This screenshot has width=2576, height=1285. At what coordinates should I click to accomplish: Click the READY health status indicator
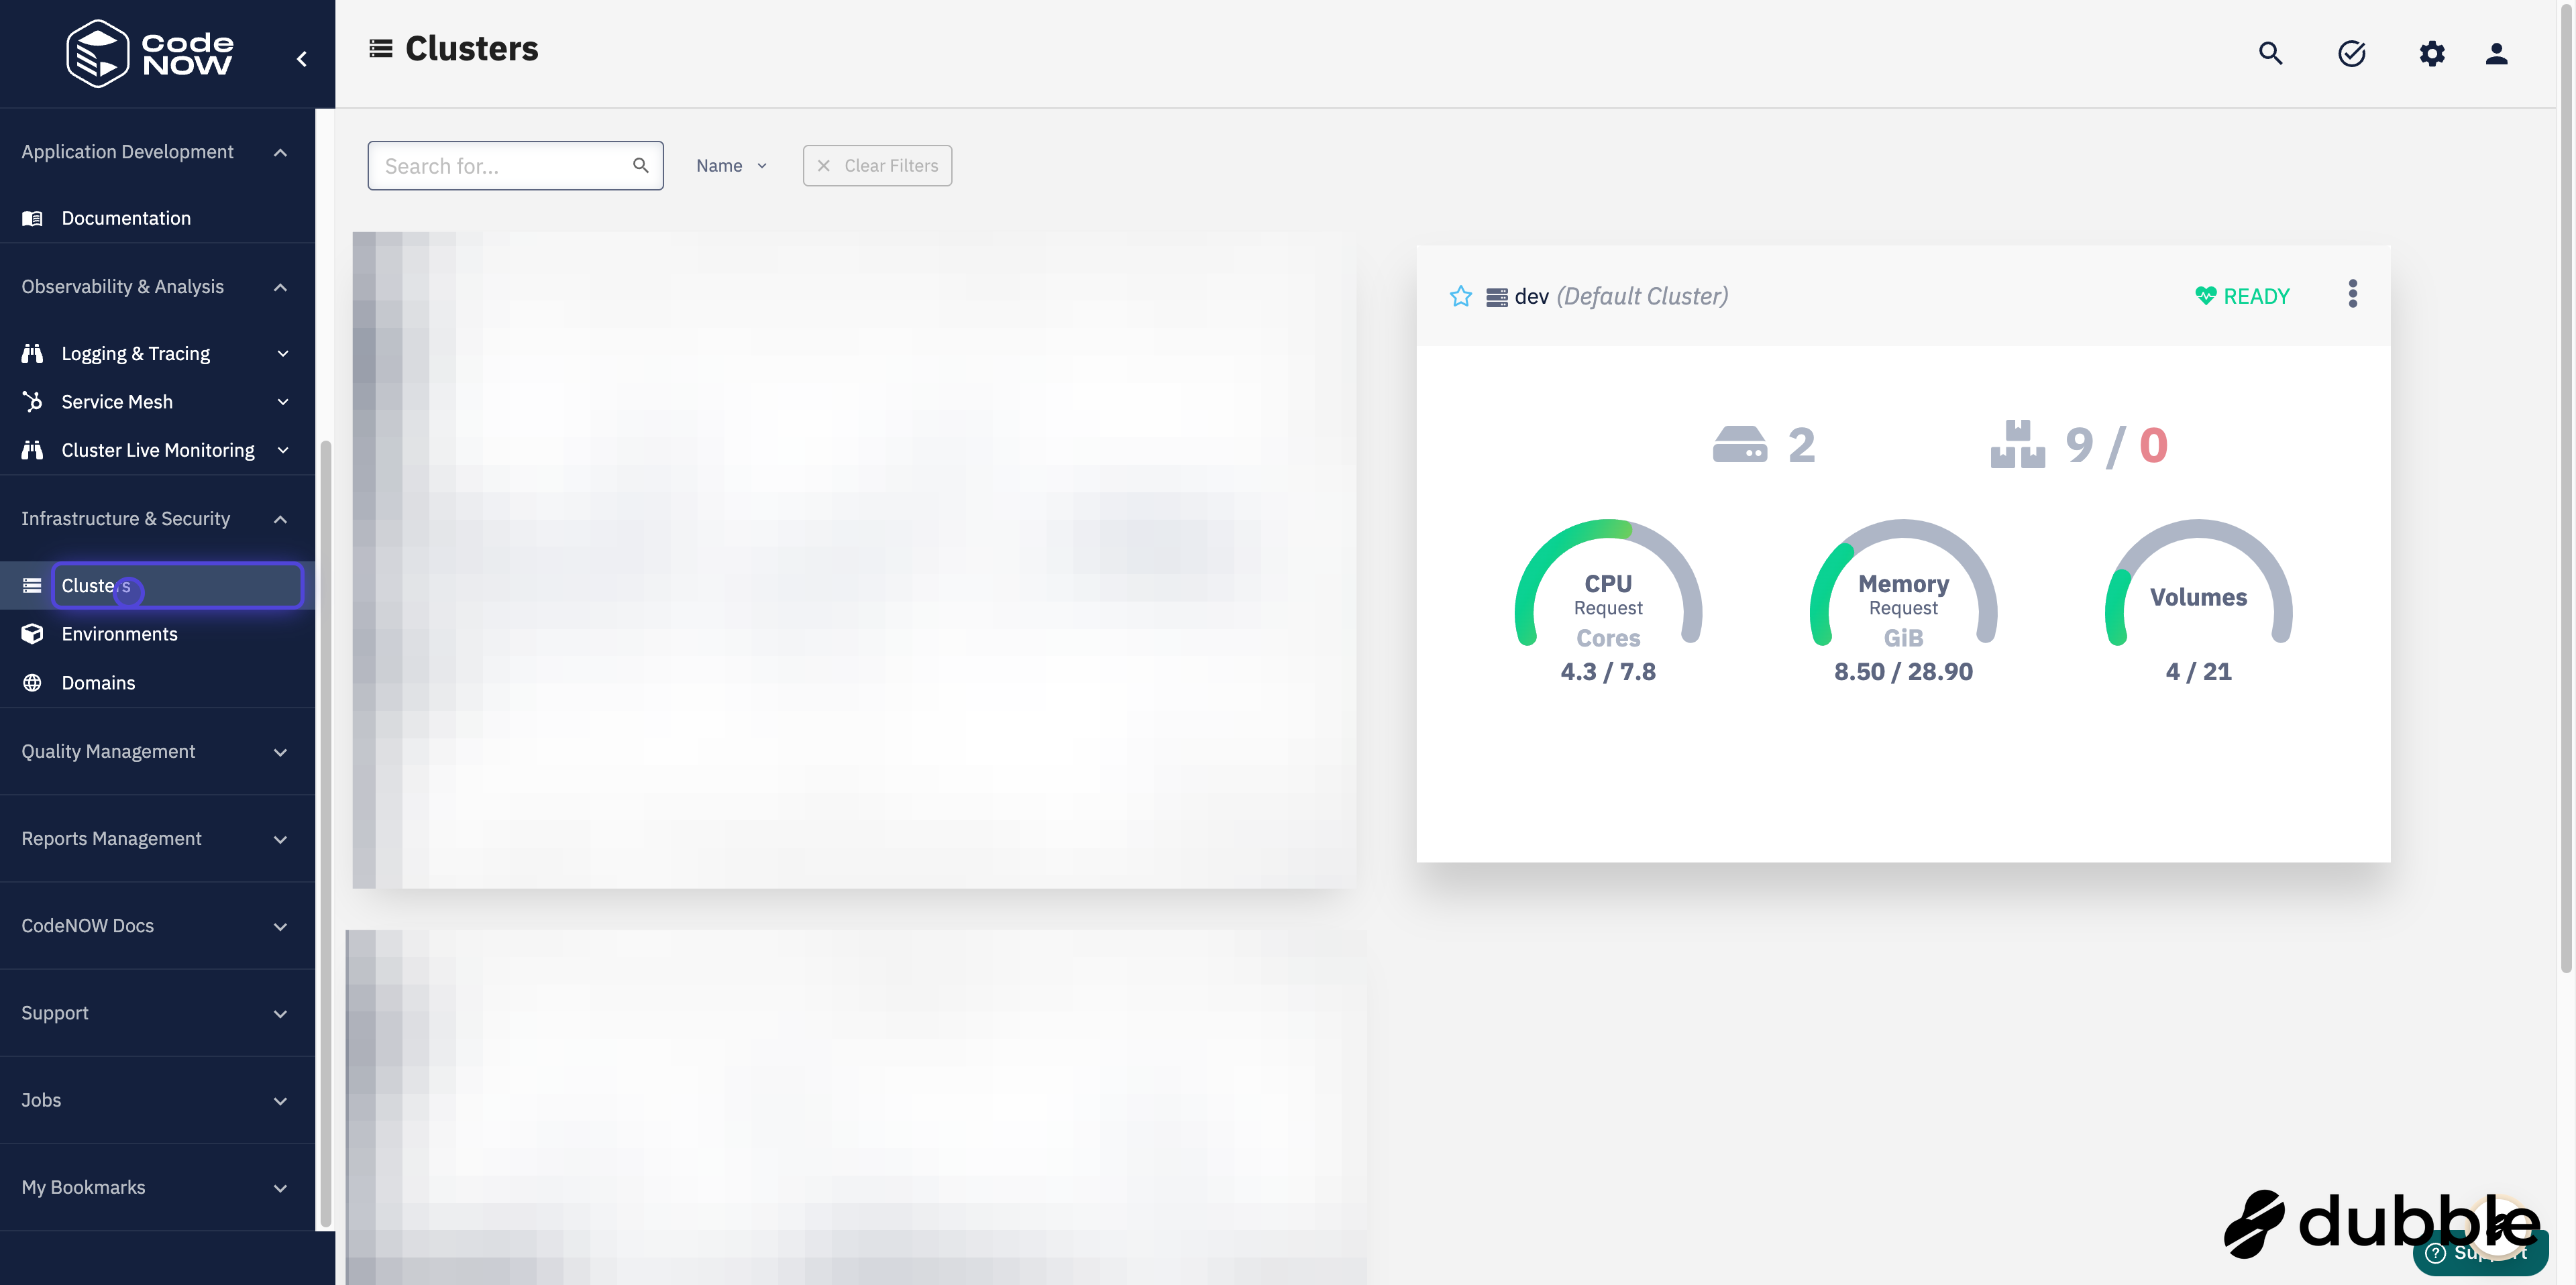pyautogui.click(x=2242, y=296)
